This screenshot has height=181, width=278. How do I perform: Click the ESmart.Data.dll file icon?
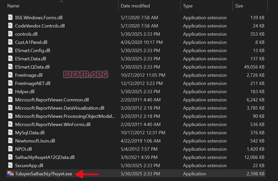(11, 59)
